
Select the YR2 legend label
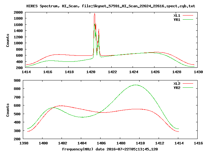[177, 88]
